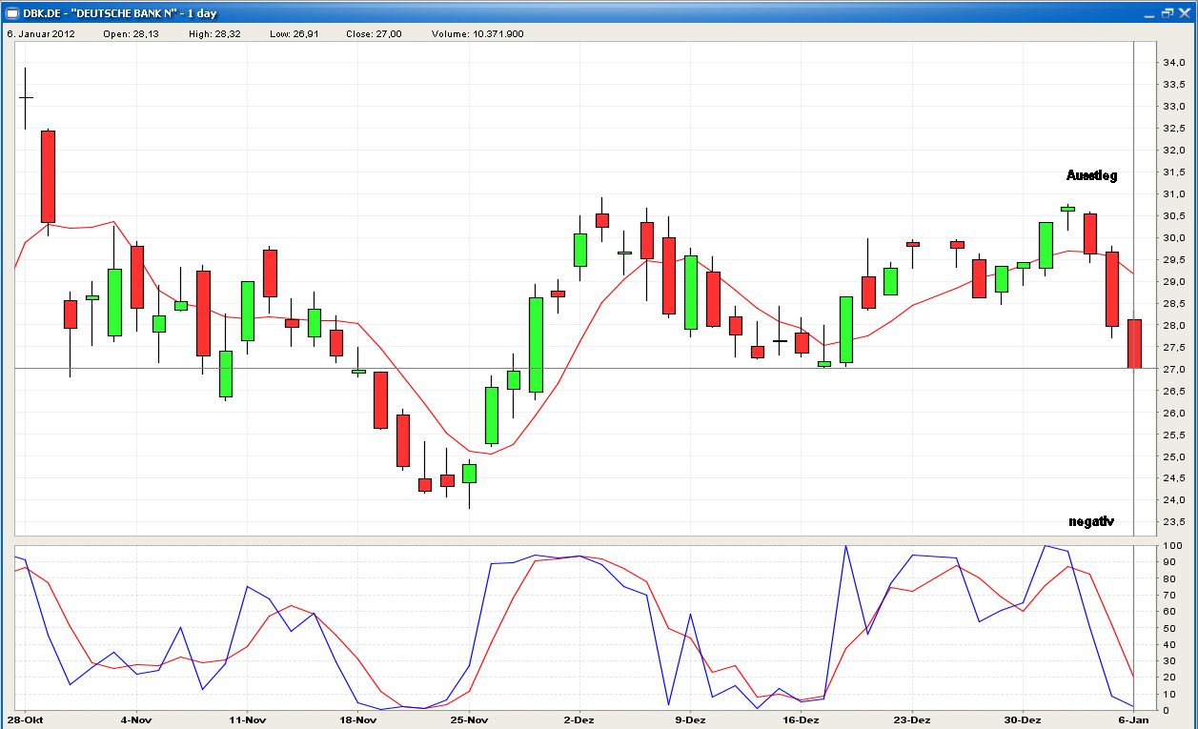This screenshot has height=729, width=1198.
Task: Click the 'Volume: 10.371.900' value
Action: (x=477, y=33)
